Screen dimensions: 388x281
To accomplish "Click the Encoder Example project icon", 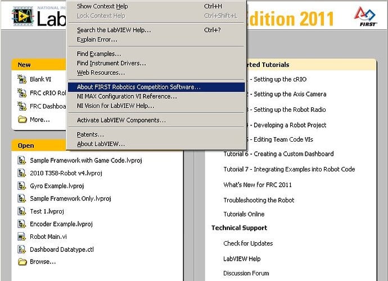I will tap(22, 224).
